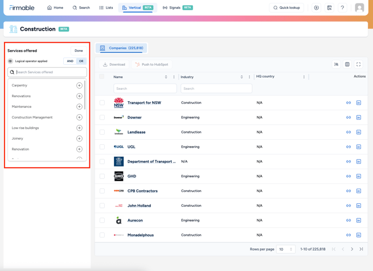Sort by Name column arrows
Screen dimensions: 373x271
pyautogui.click(x=166, y=77)
